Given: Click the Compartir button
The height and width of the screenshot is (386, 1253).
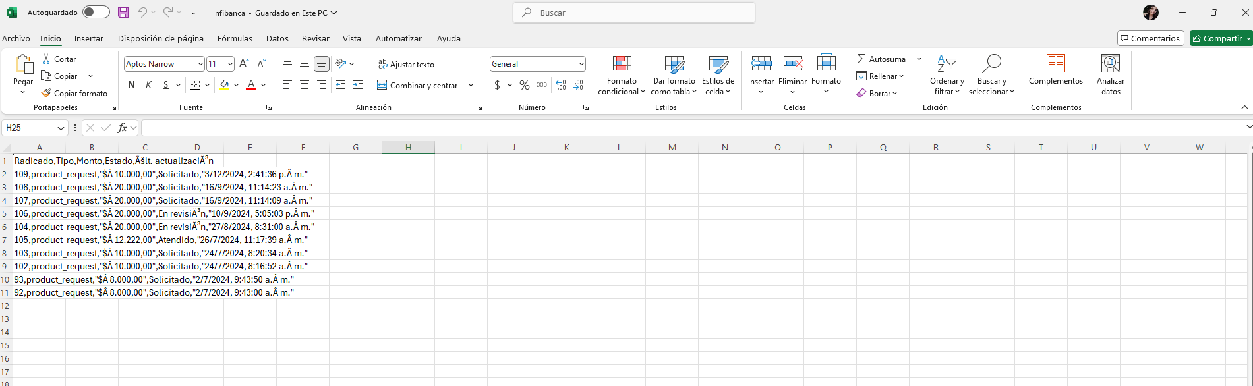Looking at the screenshot, I should point(1221,38).
